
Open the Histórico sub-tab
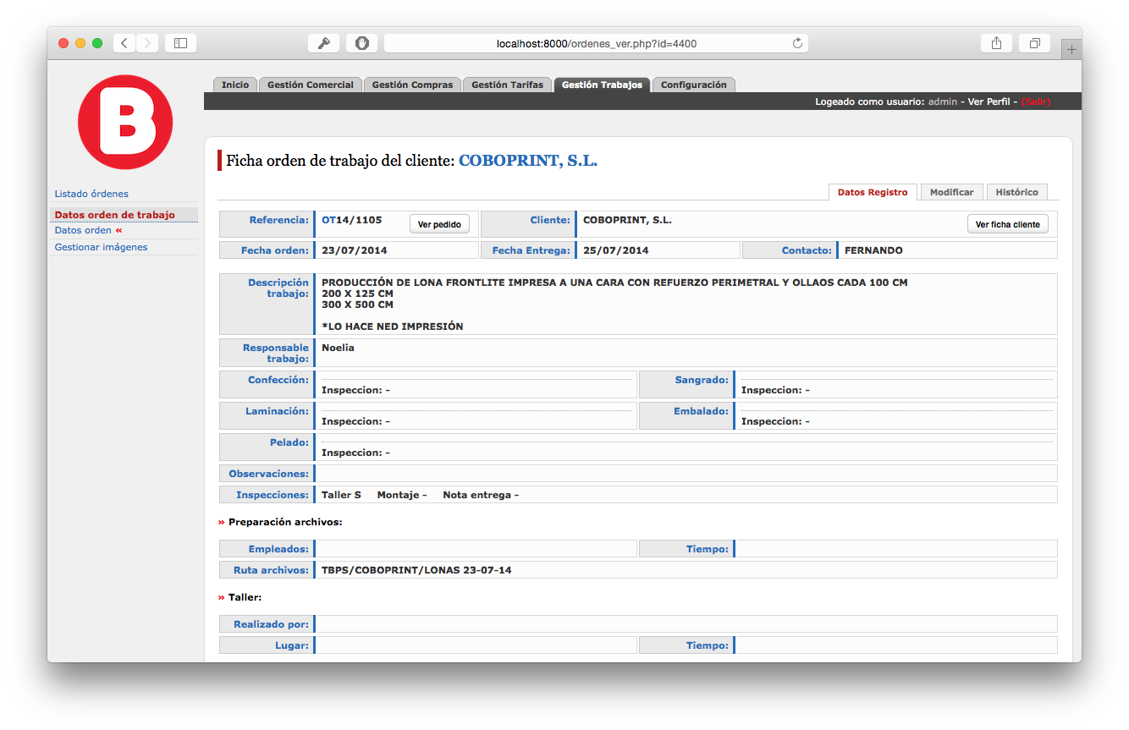(1017, 192)
